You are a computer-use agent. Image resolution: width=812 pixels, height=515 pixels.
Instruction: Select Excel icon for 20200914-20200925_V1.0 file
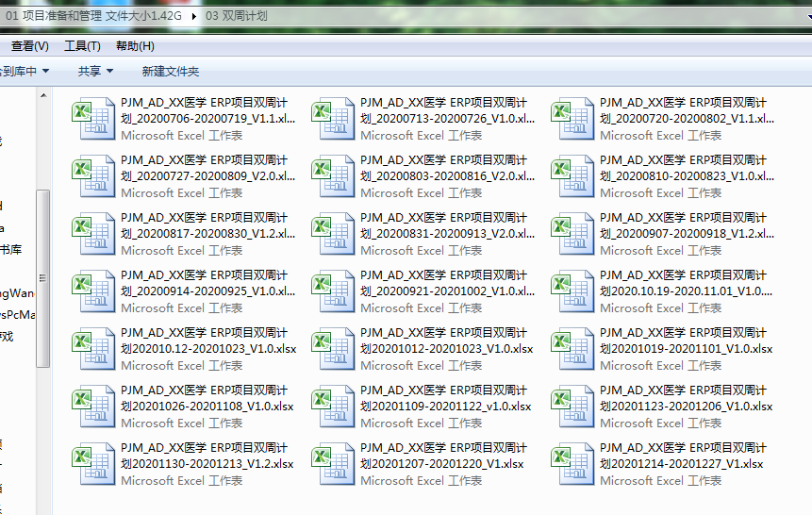click(x=93, y=291)
